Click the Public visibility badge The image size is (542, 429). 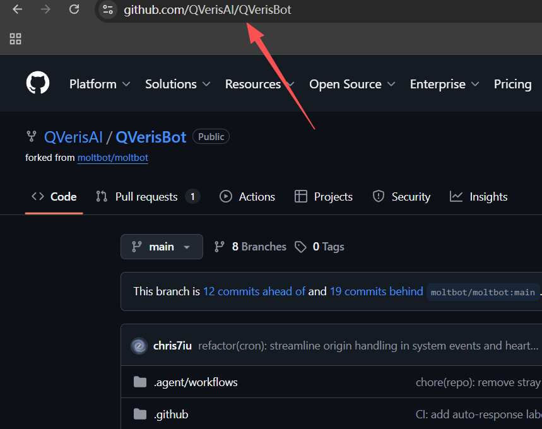pyautogui.click(x=211, y=136)
